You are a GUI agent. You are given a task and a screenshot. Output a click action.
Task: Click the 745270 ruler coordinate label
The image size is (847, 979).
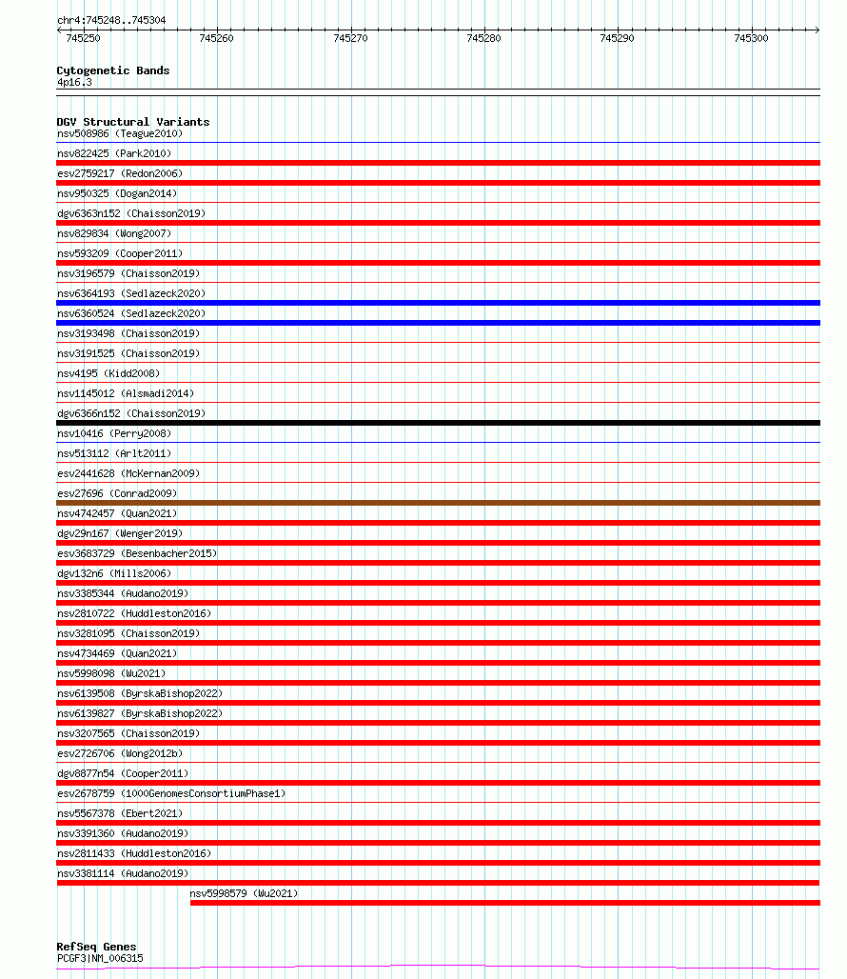350,38
